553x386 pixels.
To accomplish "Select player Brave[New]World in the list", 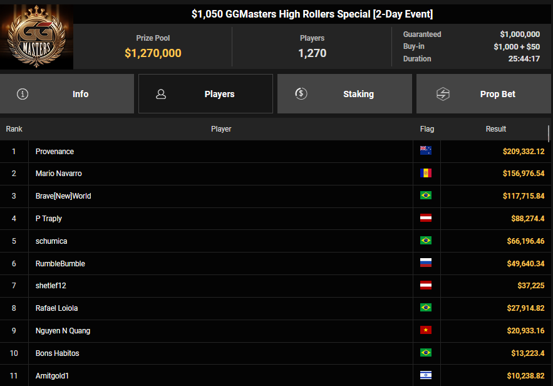I will [63, 196].
